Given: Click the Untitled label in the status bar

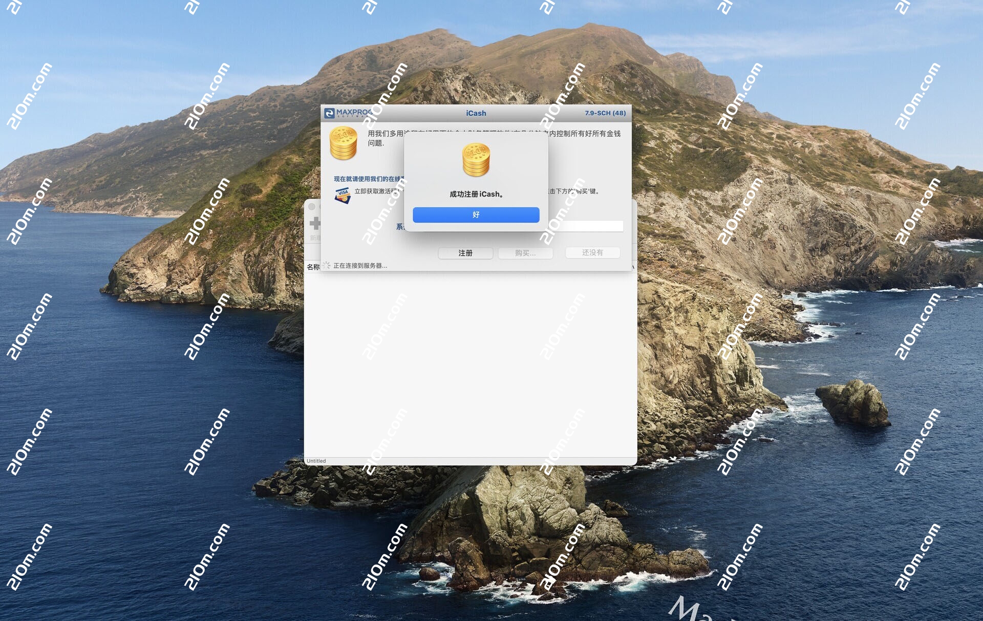Looking at the screenshot, I should point(316,461).
